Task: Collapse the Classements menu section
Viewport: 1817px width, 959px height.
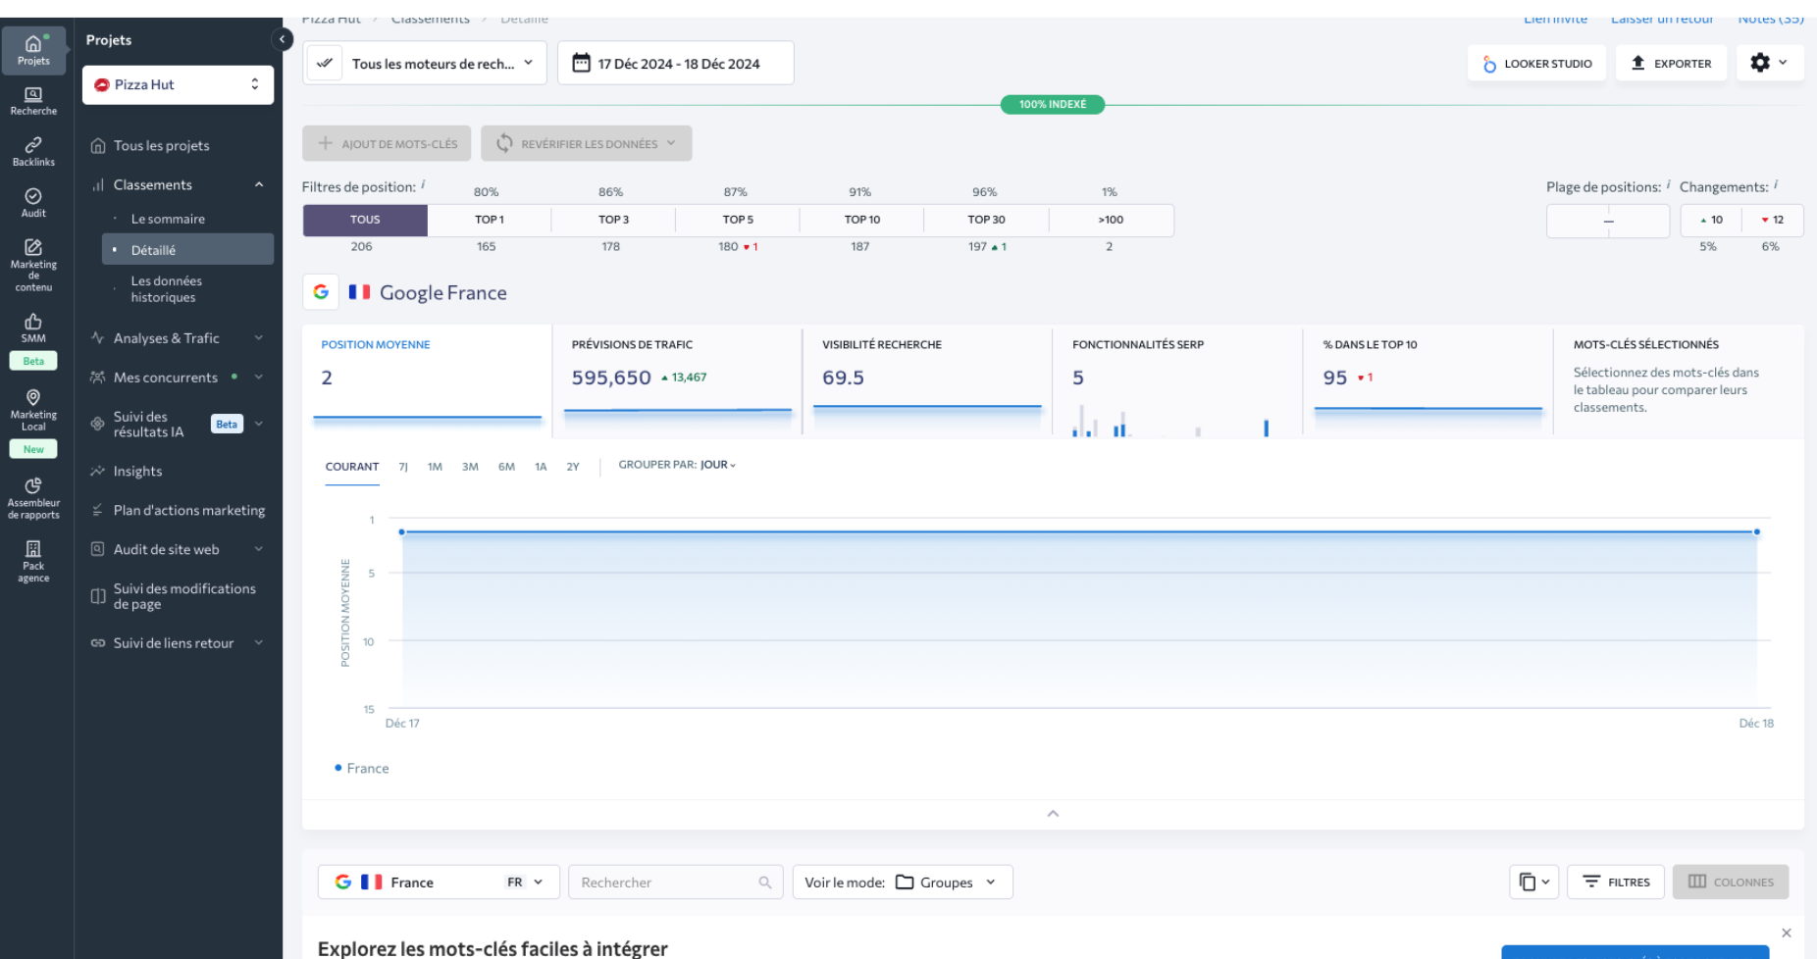Action: point(259,184)
